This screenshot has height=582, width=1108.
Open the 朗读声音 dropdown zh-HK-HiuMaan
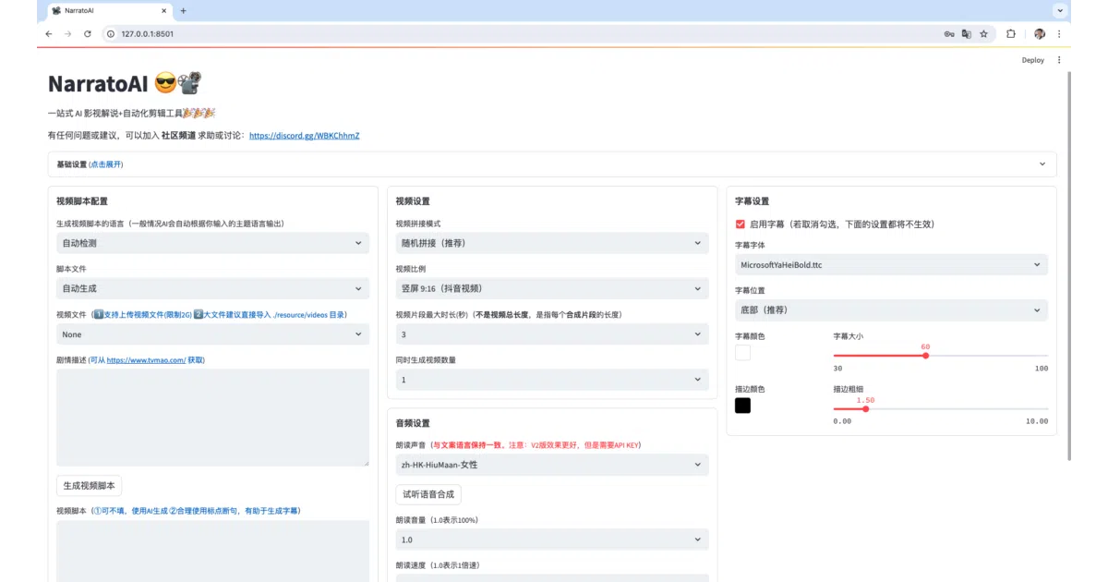pyautogui.click(x=552, y=465)
